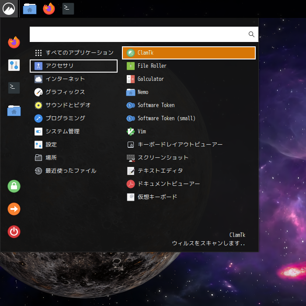Open the terminal from the top panel
Screen dimensions: 306x306
pos(68,9)
